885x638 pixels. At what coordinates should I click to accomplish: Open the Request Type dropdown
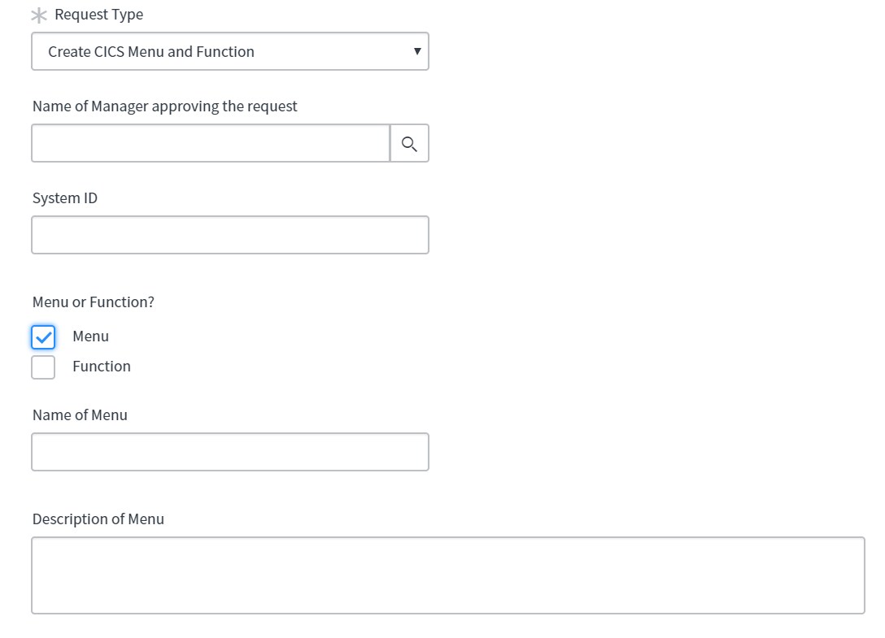point(229,52)
